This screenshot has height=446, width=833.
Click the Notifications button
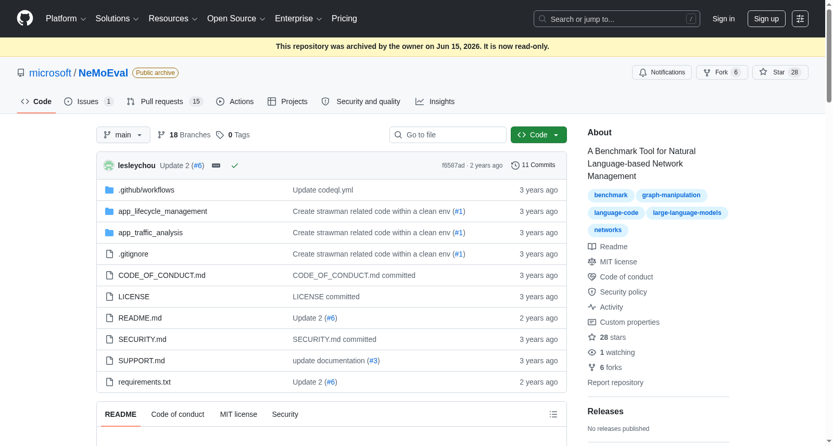tap(662, 72)
